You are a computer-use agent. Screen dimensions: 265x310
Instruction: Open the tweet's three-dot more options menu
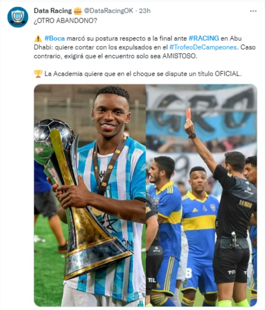(x=253, y=11)
